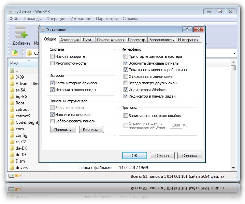245x204 pixels.
Task: Open the address bar dropdown arrow
Action: click(x=234, y=53)
